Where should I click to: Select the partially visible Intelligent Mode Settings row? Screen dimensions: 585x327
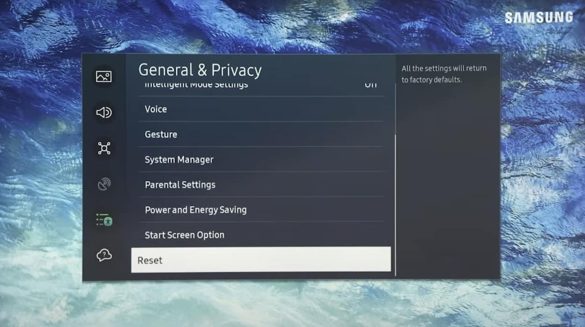(196, 86)
